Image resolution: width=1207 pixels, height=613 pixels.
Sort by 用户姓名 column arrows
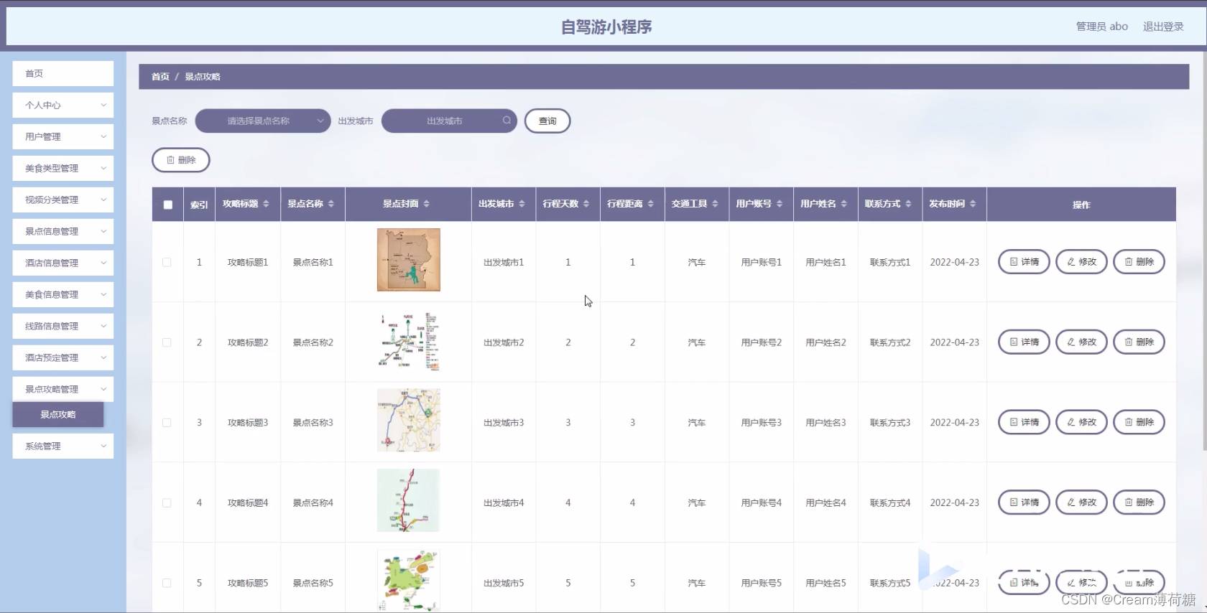(844, 204)
